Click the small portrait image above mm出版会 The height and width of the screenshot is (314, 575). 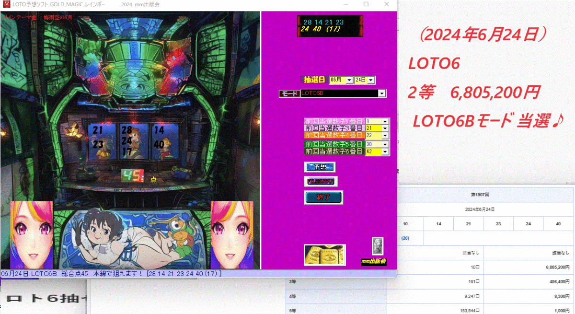(377, 246)
